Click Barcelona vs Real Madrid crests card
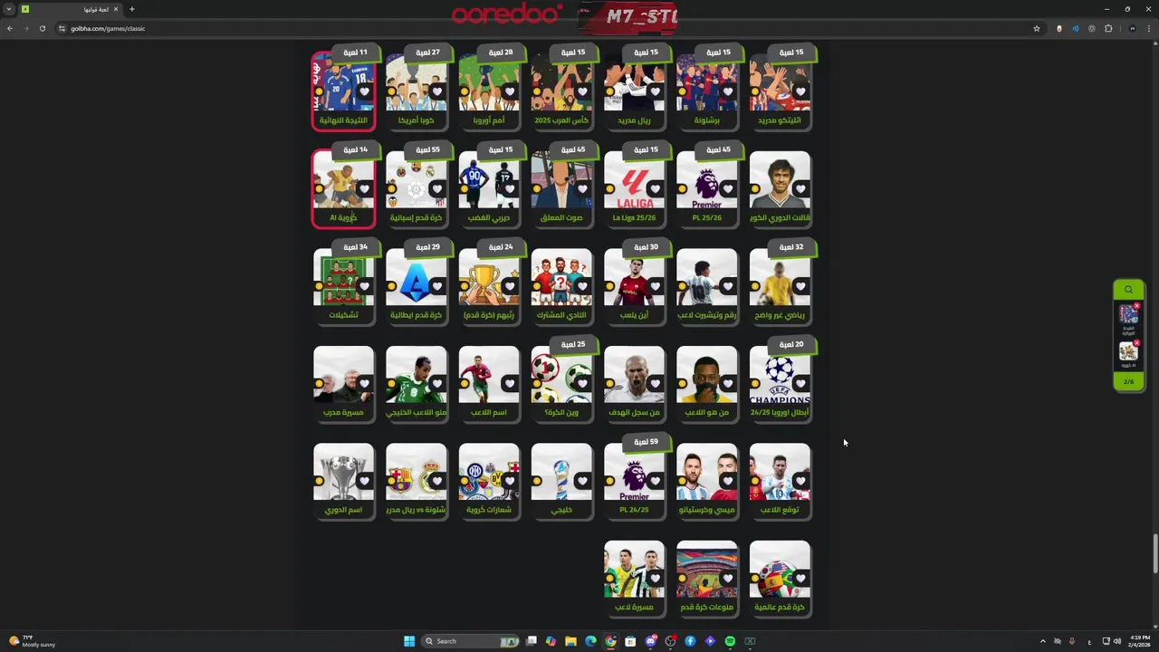This screenshot has height=652, width=1159. coord(416,473)
